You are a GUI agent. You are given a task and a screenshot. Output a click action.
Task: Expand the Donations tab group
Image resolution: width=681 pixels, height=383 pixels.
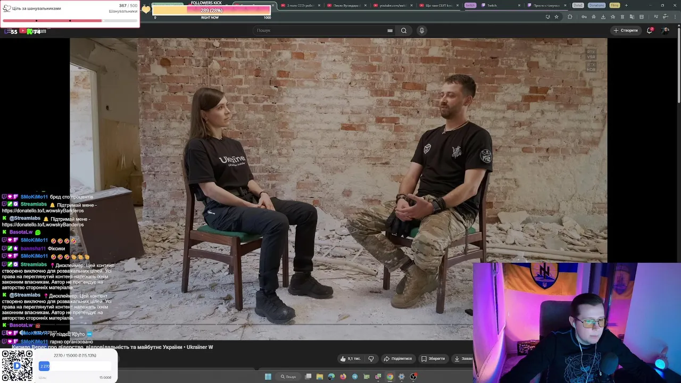coord(596,5)
